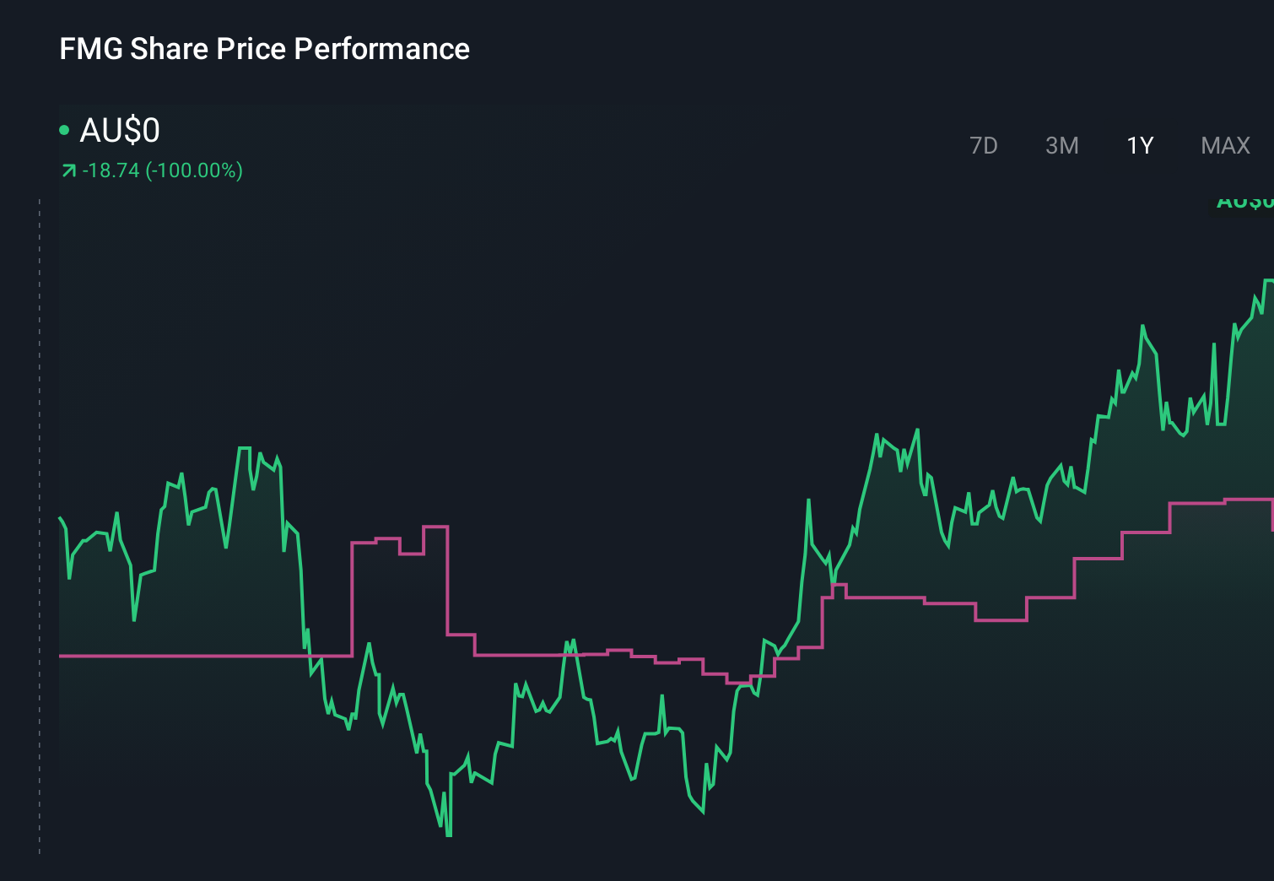The width and height of the screenshot is (1274, 881).
Task: Click the green dot beside AU$0
Action: 64,130
